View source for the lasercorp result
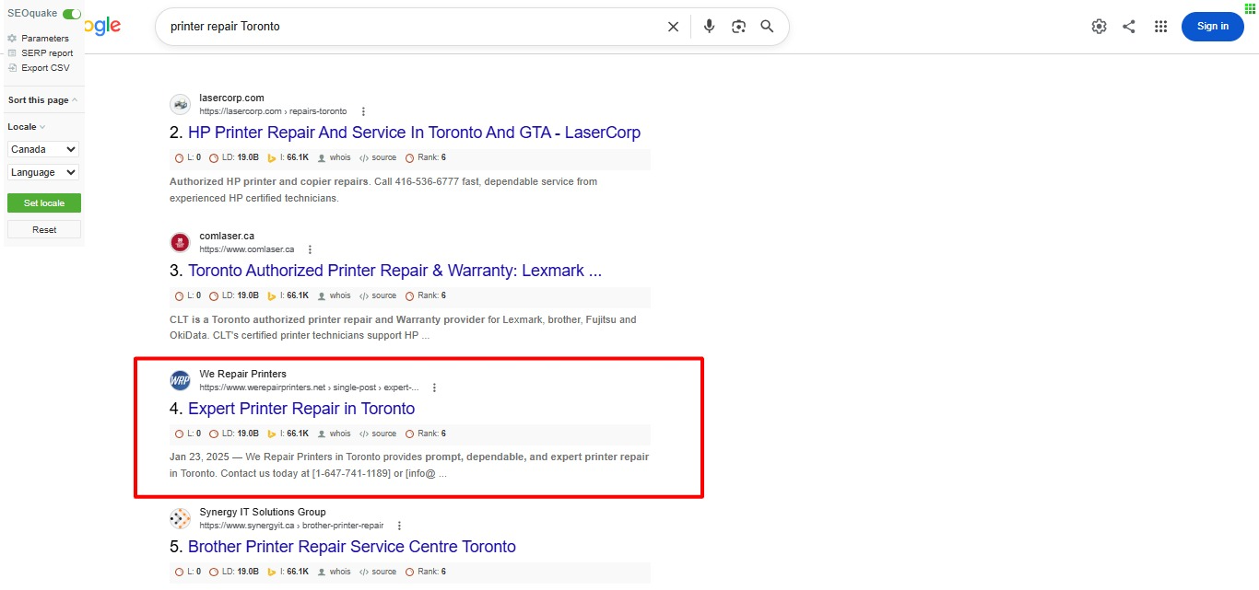1259x590 pixels. click(378, 157)
